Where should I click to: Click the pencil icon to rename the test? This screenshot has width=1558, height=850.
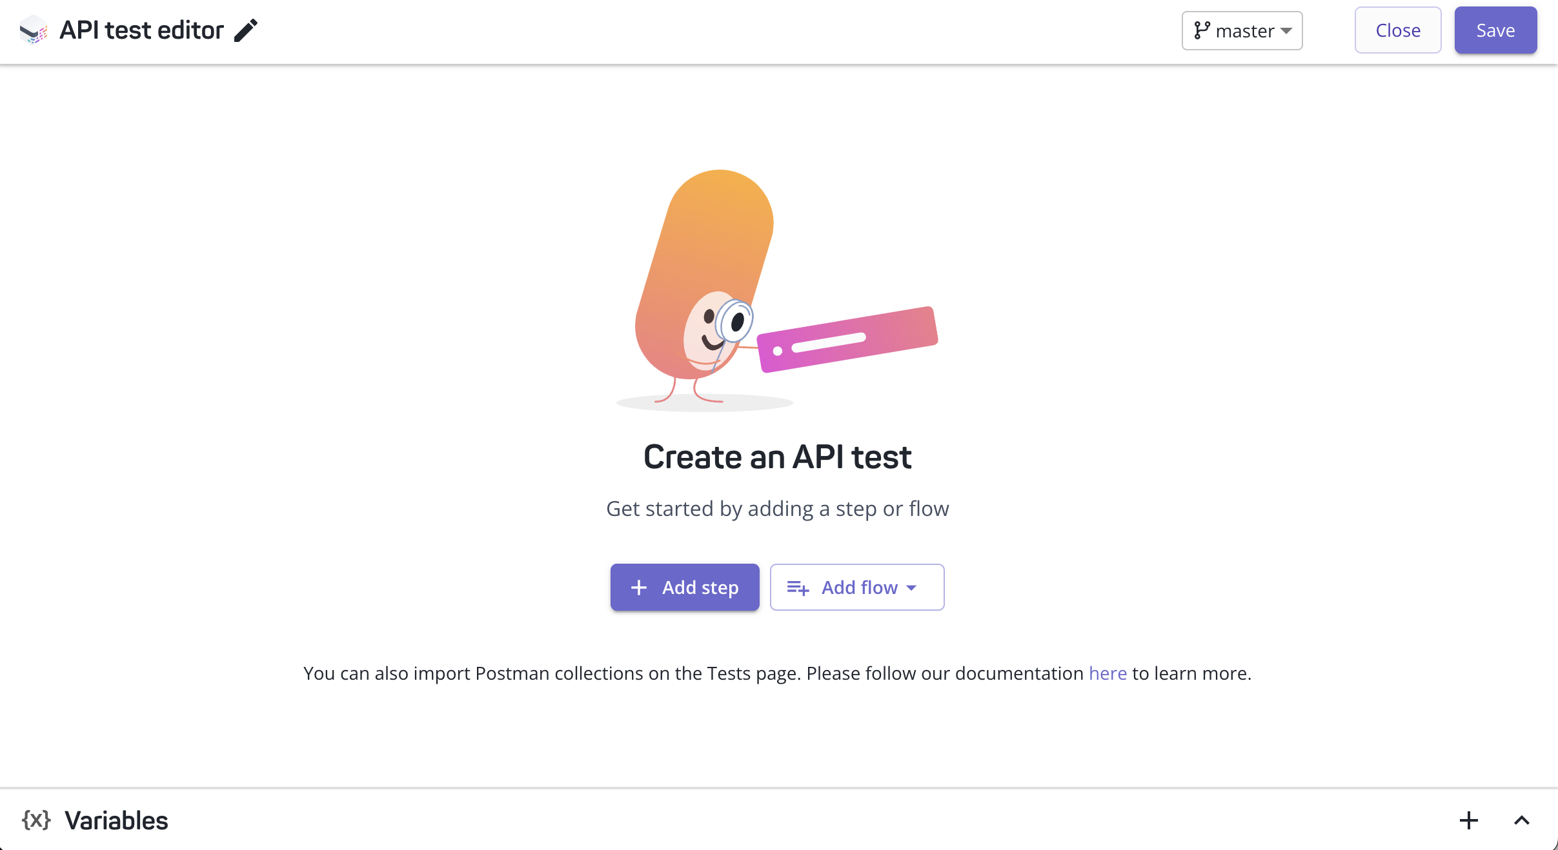(246, 30)
